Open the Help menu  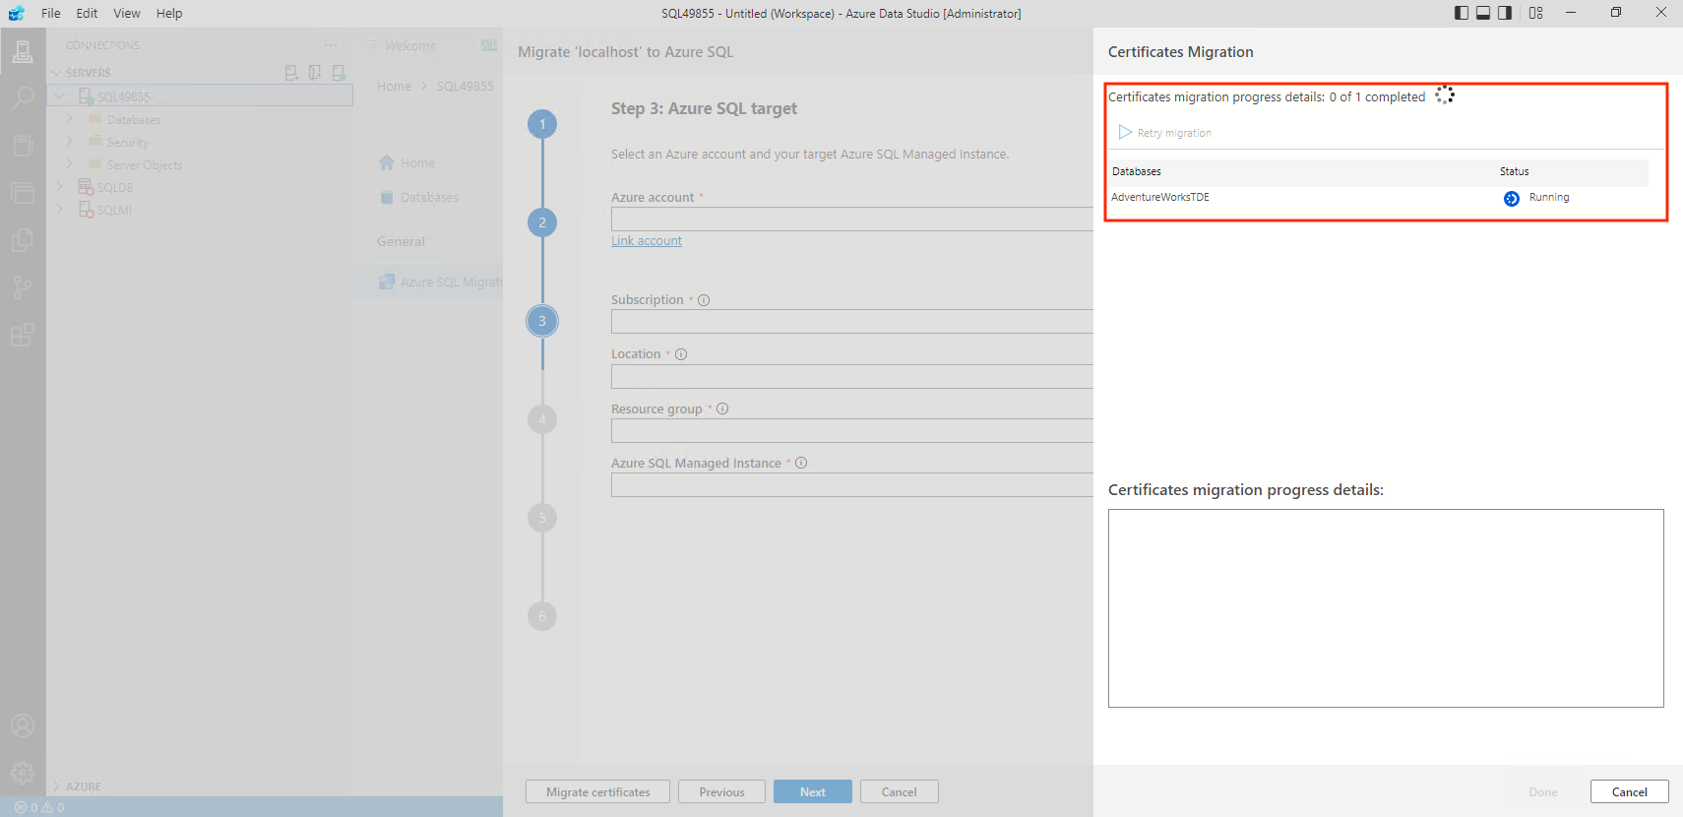click(x=169, y=13)
